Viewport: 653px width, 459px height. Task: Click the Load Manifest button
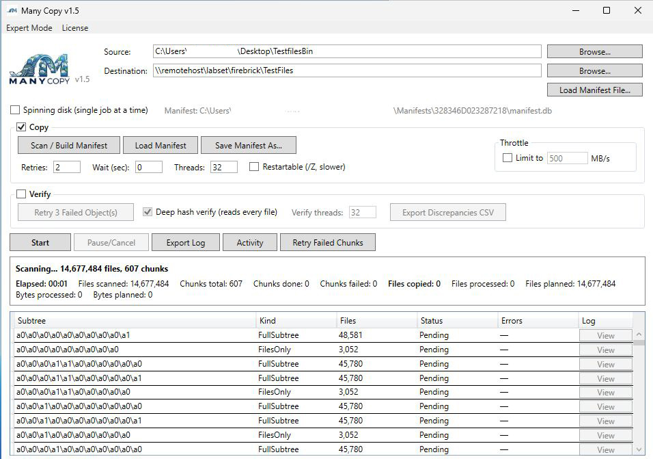[x=161, y=146]
